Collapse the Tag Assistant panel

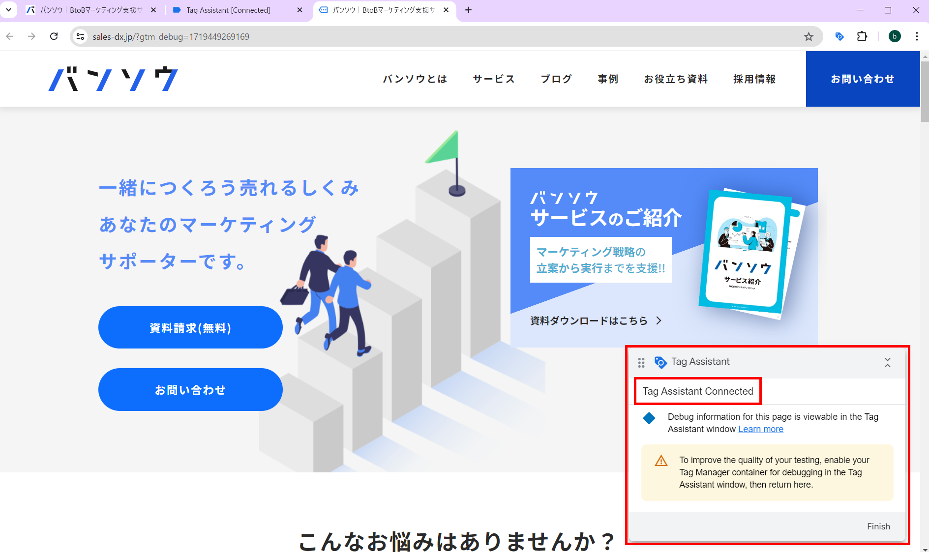(x=887, y=362)
